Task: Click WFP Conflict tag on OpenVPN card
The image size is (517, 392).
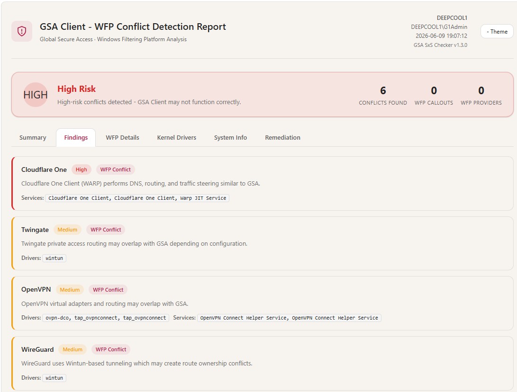Action: click(x=108, y=290)
